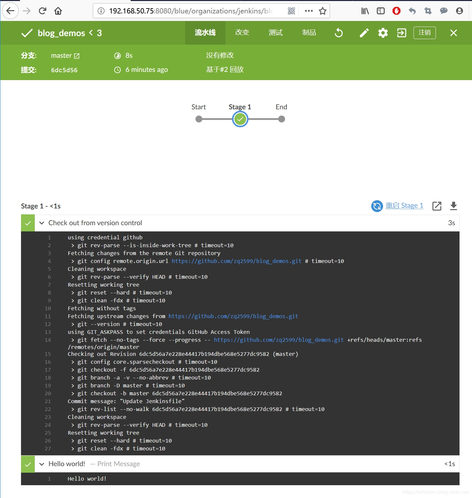The image size is (472, 498).
Task: Click the 3s duration of checkout step
Action: pyautogui.click(x=452, y=223)
